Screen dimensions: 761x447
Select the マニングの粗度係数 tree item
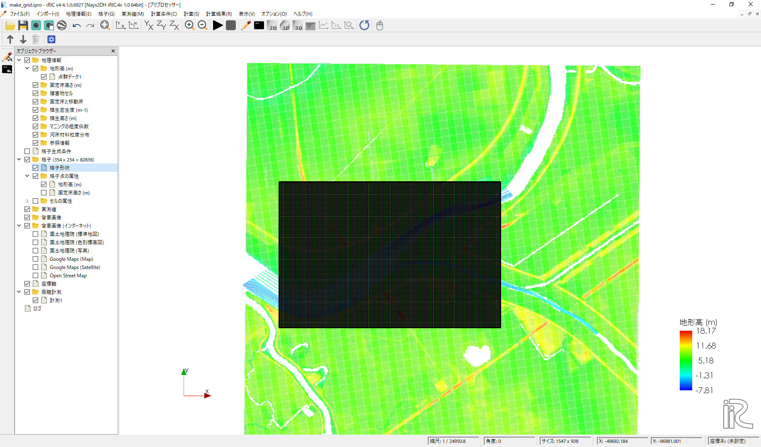point(69,127)
